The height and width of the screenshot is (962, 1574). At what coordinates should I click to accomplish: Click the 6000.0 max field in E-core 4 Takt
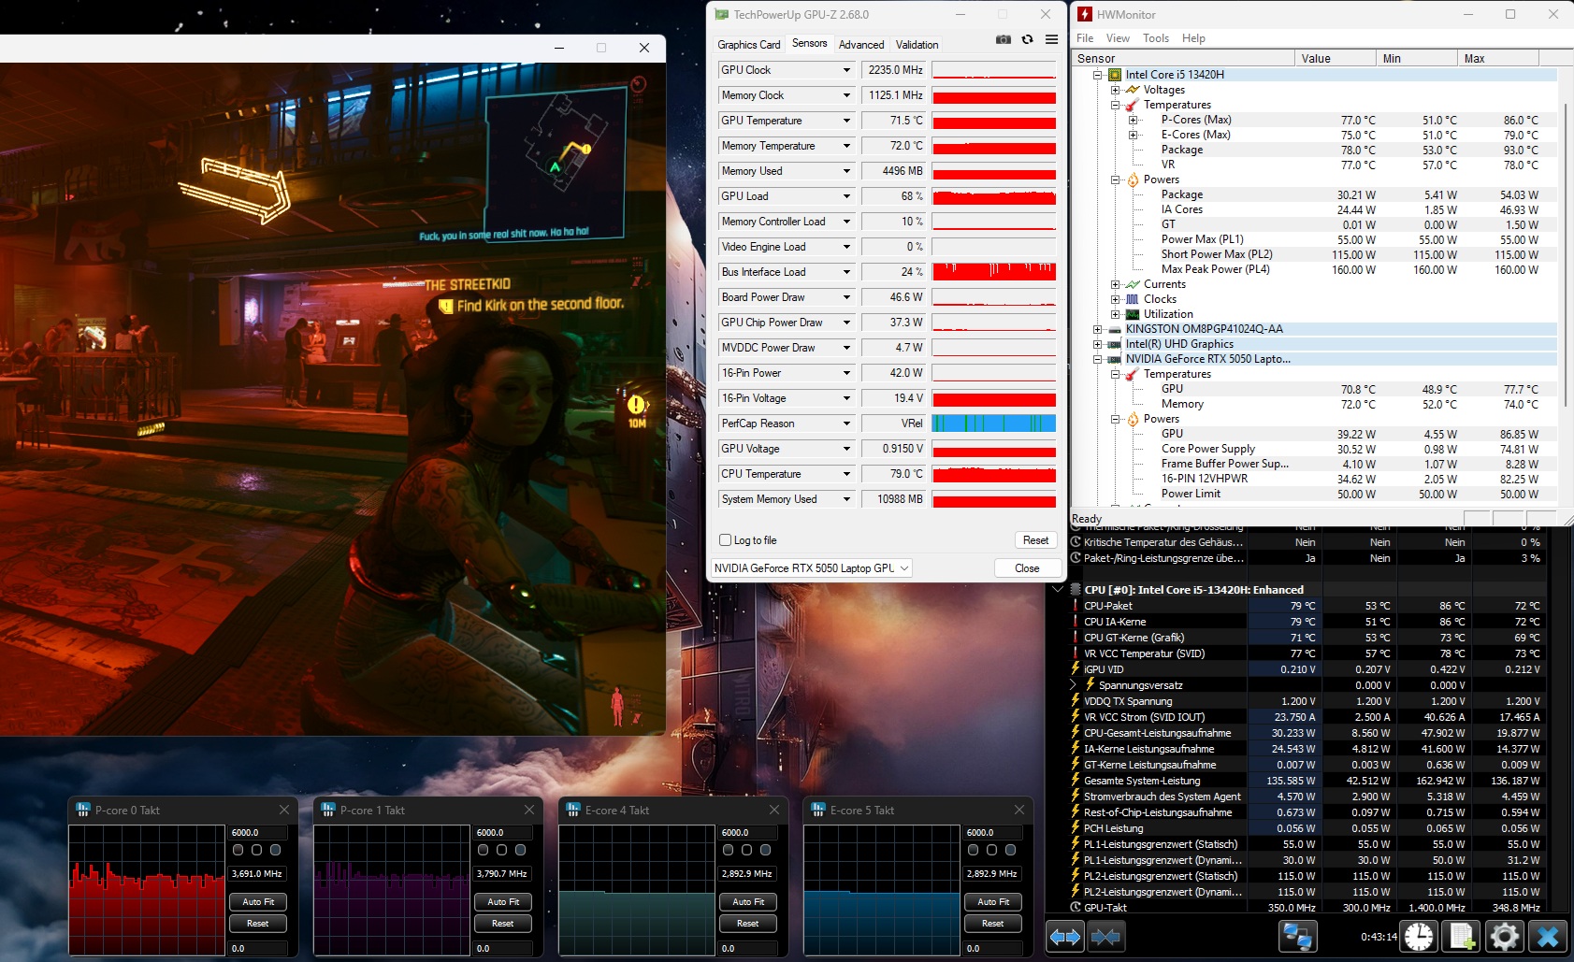coord(747,832)
